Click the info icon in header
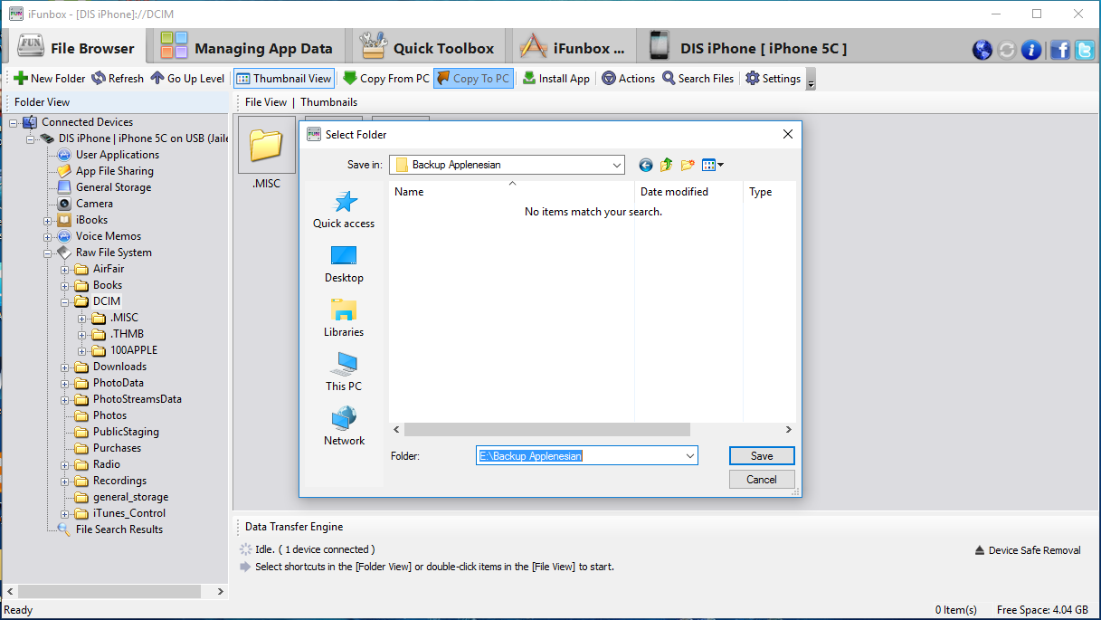The width and height of the screenshot is (1101, 620). [x=1031, y=50]
